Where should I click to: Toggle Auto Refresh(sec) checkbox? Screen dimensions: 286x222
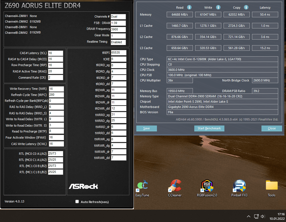pyautogui.click(x=77, y=202)
